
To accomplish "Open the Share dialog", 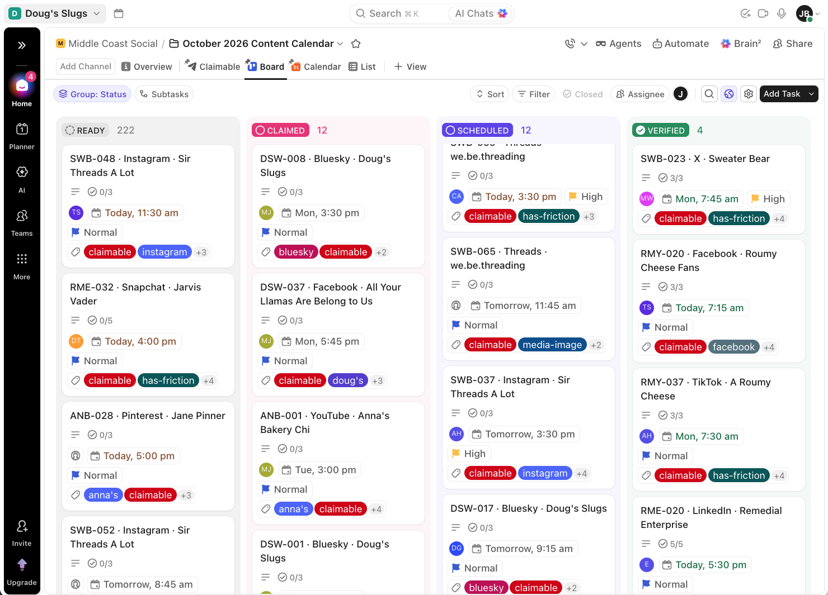I will tap(792, 44).
